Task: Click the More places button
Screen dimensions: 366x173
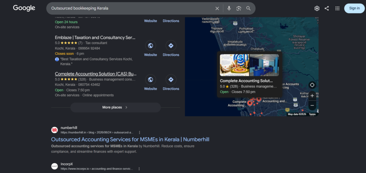Action: coord(115,107)
